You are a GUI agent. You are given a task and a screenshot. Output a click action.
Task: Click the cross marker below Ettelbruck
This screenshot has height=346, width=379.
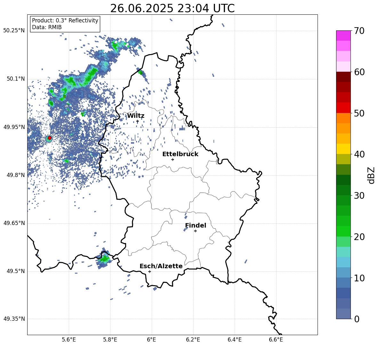(x=173, y=159)
